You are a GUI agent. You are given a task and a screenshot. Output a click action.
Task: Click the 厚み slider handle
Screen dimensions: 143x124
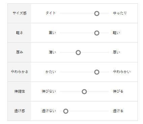point(78,53)
